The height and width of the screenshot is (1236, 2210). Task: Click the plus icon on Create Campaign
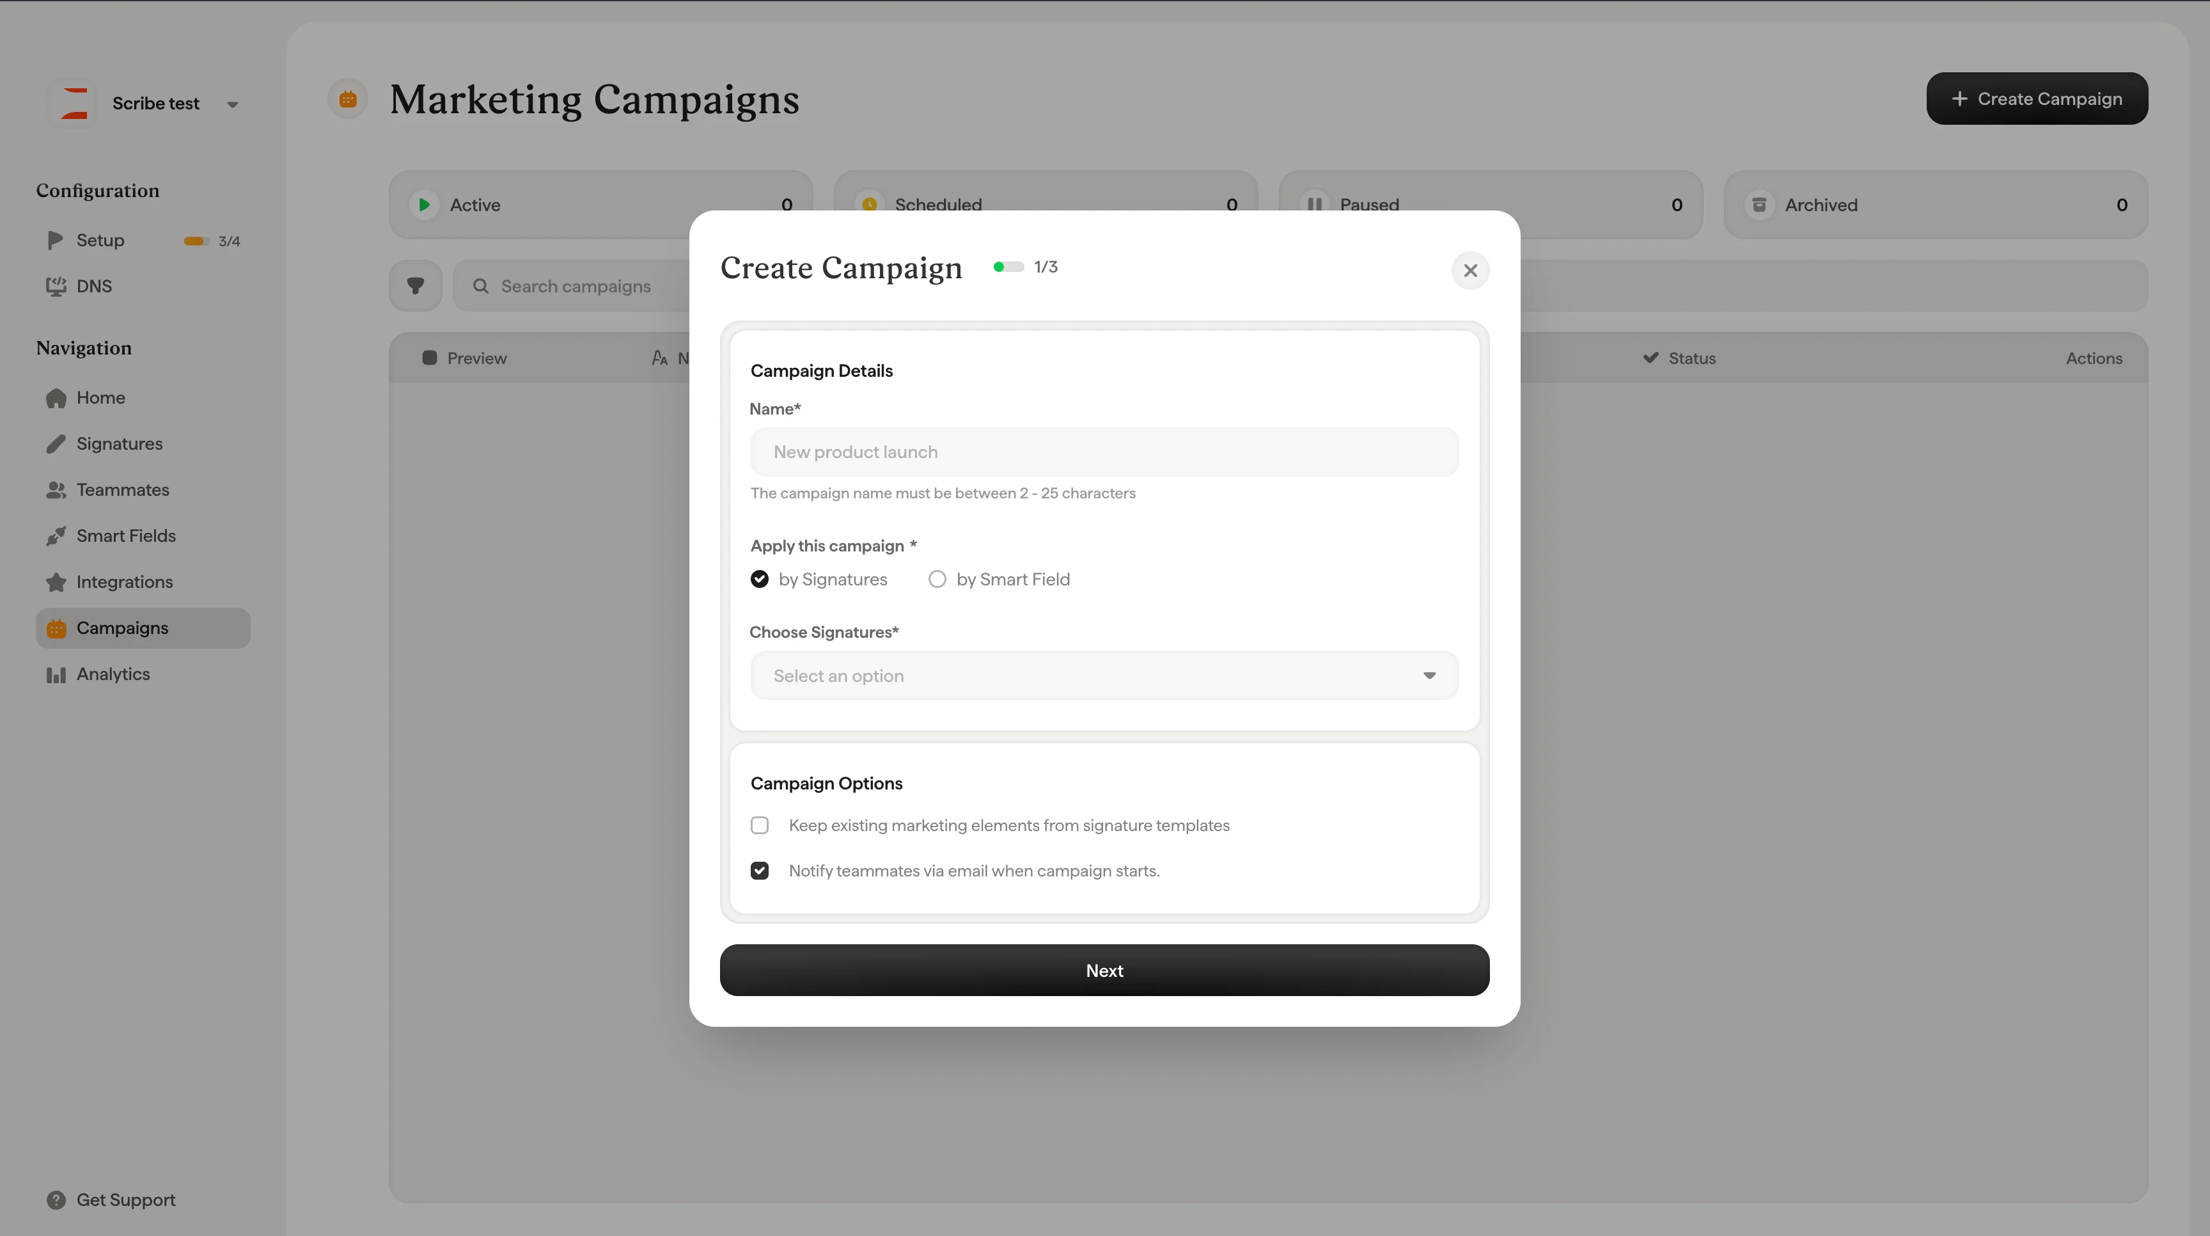pyautogui.click(x=1959, y=99)
